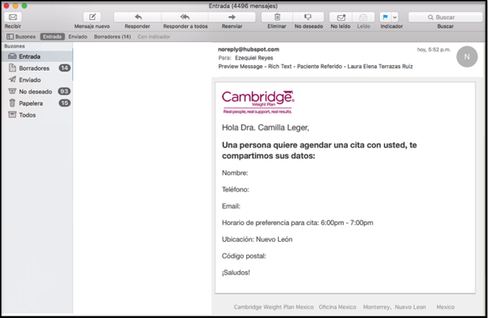The width and height of the screenshot is (488, 318).
Task: Click the Papelera 15 count badge
Action: [64, 103]
